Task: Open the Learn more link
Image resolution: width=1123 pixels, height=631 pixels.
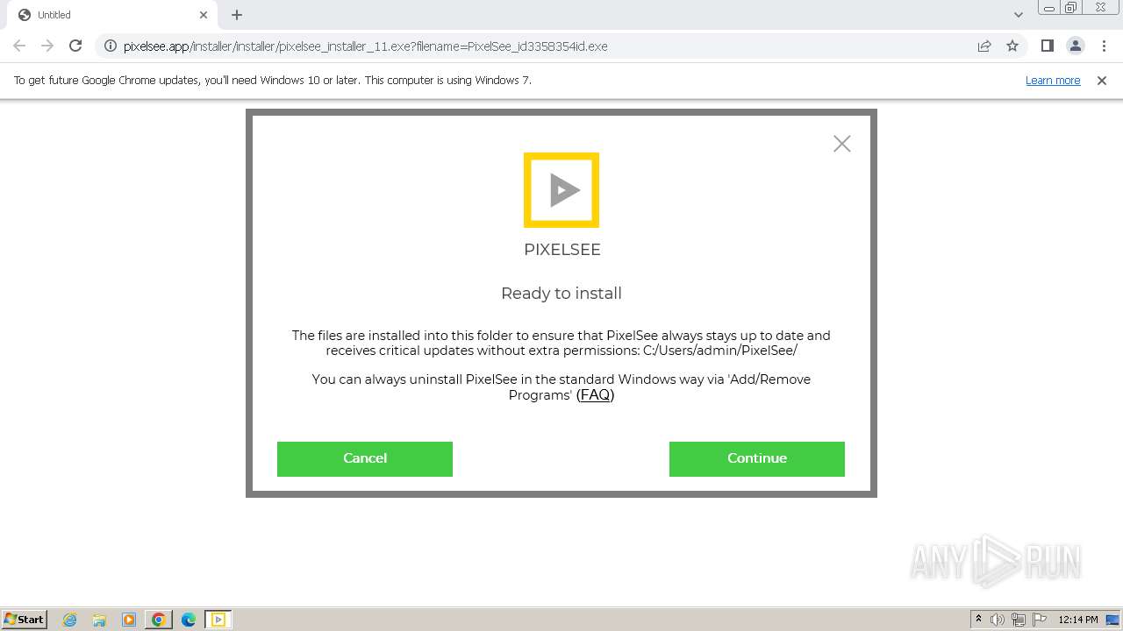Action: pos(1053,81)
